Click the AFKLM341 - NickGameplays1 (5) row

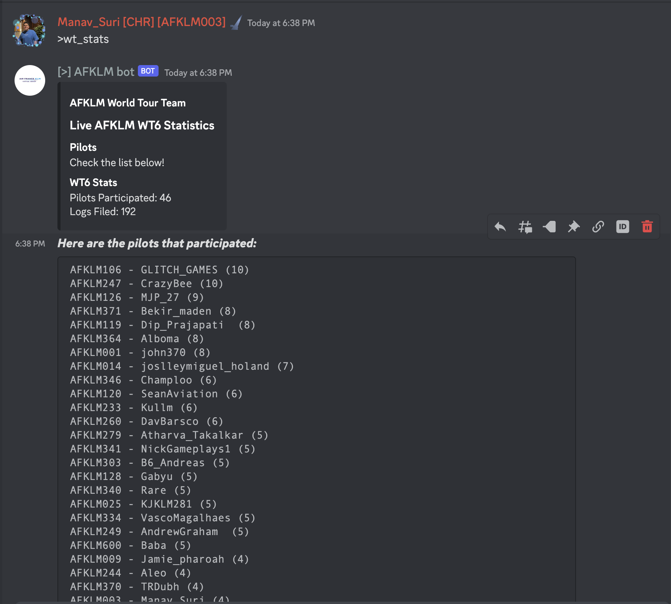163,449
